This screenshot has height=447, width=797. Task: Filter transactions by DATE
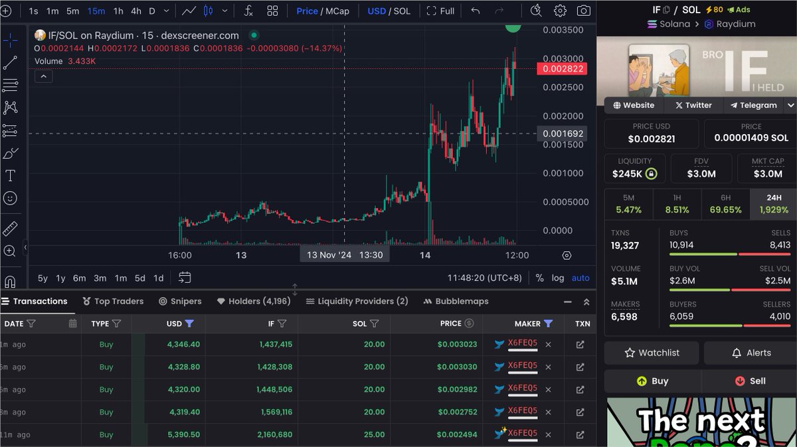coord(31,324)
